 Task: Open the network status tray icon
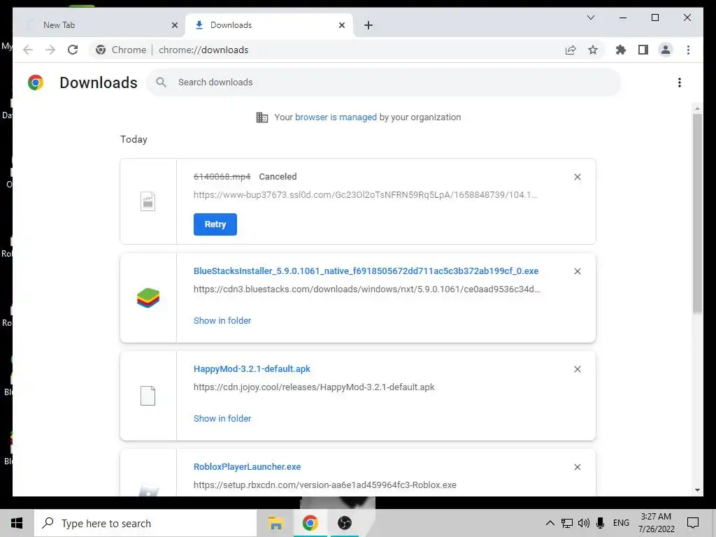coord(566,523)
